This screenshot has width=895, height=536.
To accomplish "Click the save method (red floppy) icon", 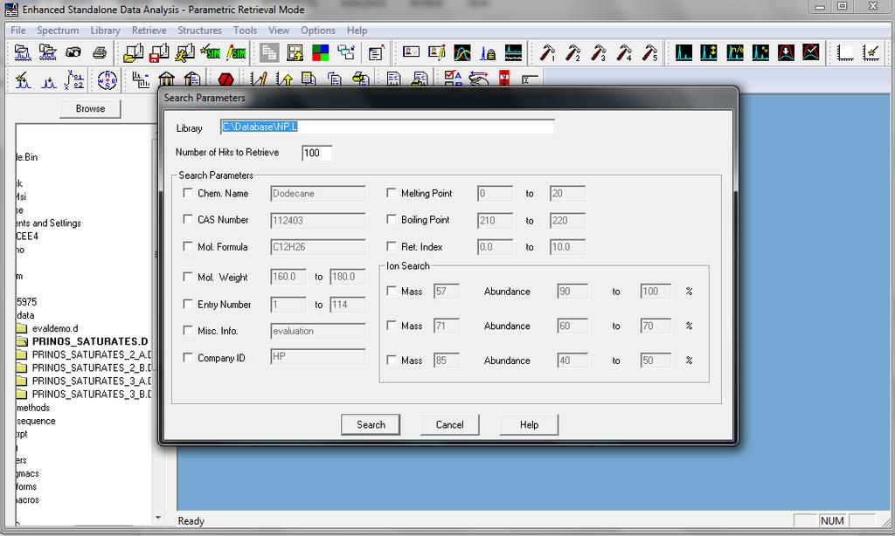I will [159, 53].
